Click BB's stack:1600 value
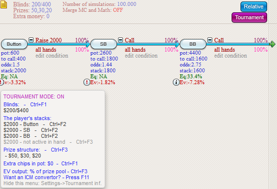Viewport: 277px width, 189px height. (192, 70)
